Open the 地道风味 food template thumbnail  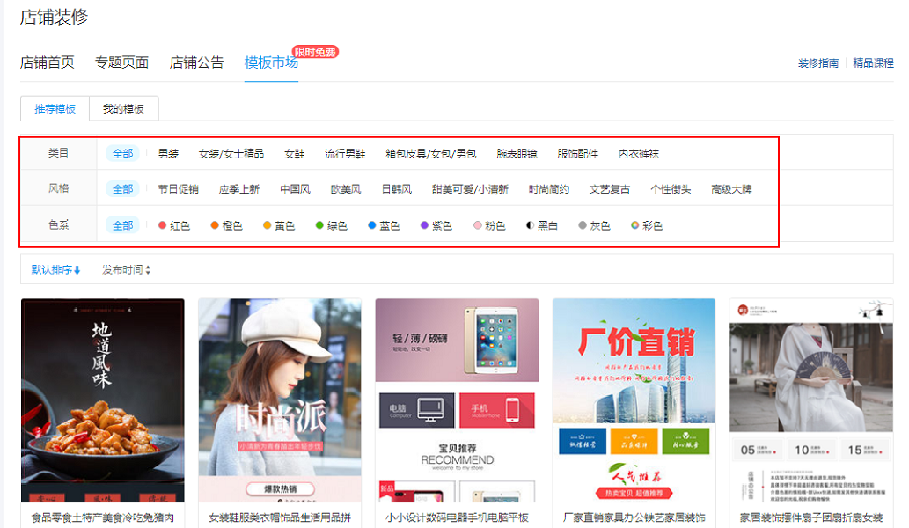103,400
